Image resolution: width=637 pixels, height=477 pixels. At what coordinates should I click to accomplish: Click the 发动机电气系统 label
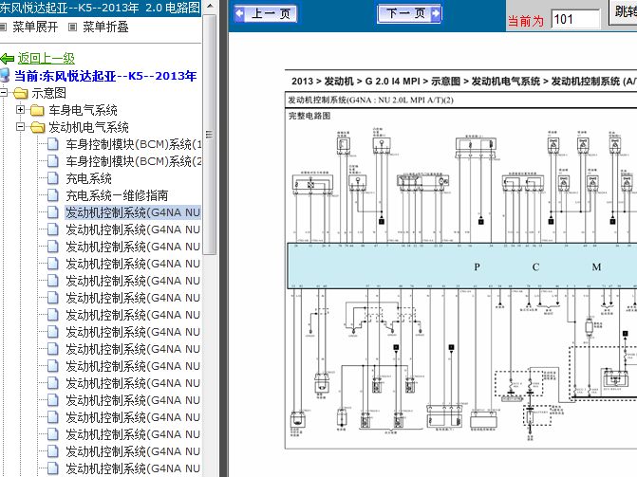pos(88,127)
